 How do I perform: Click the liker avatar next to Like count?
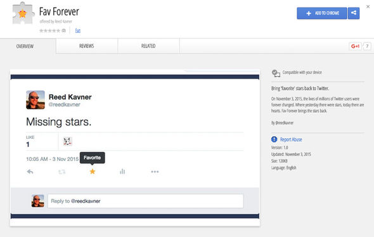[x=67, y=141]
